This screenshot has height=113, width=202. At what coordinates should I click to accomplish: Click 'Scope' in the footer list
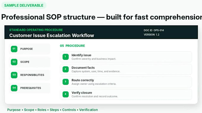pyautogui.click(x=29, y=110)
